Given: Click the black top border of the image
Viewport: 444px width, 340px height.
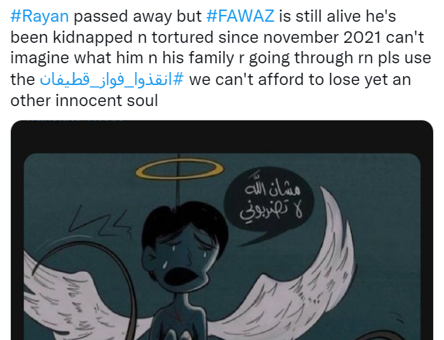Looking at the screenshot, I should (x=222, y=137).
